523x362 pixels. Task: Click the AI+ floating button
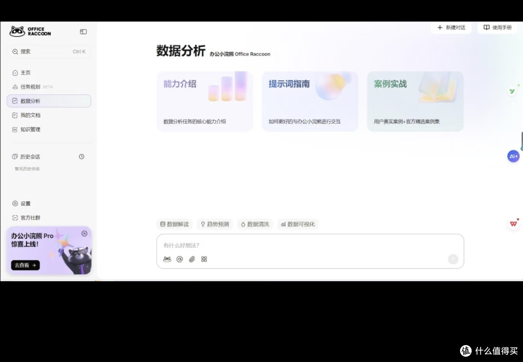click(513, 156)
